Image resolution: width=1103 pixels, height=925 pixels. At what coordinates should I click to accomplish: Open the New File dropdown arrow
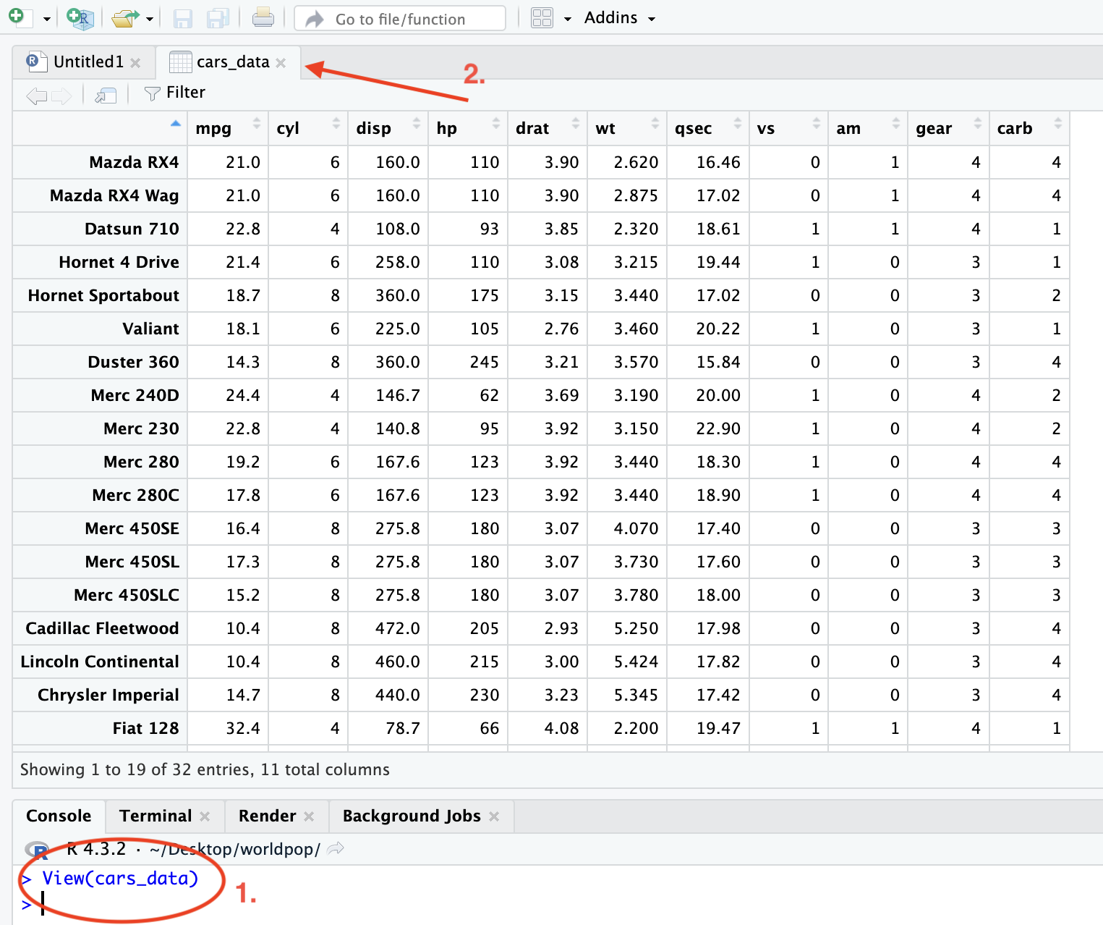[46, 19]
